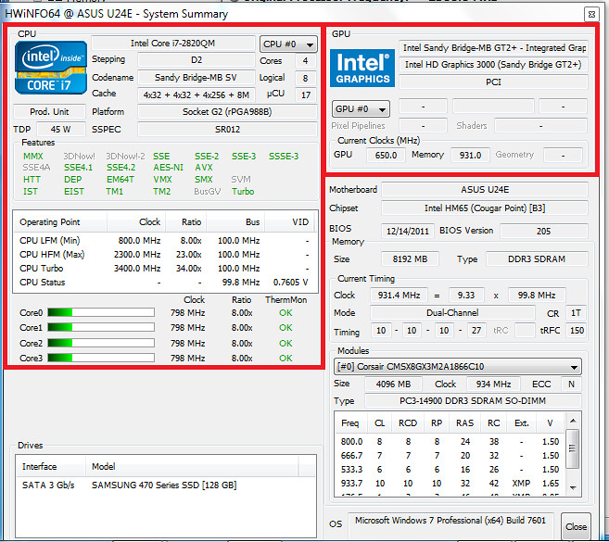This screenshot has width=609, height=542.
Task: Click the Core2 usage bar
Action: pos(101,343)
